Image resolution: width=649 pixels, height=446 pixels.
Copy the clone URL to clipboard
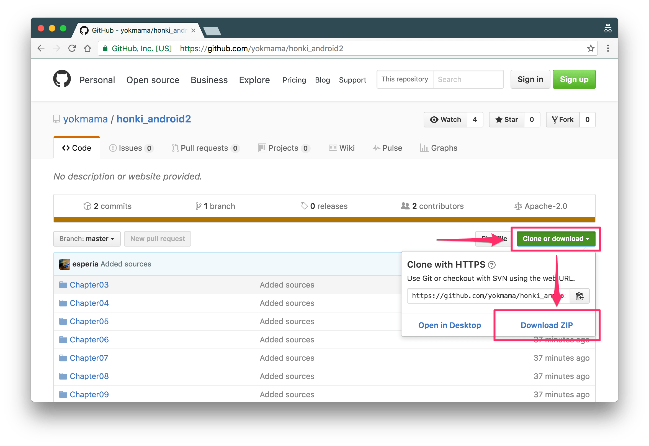point(580,296)
